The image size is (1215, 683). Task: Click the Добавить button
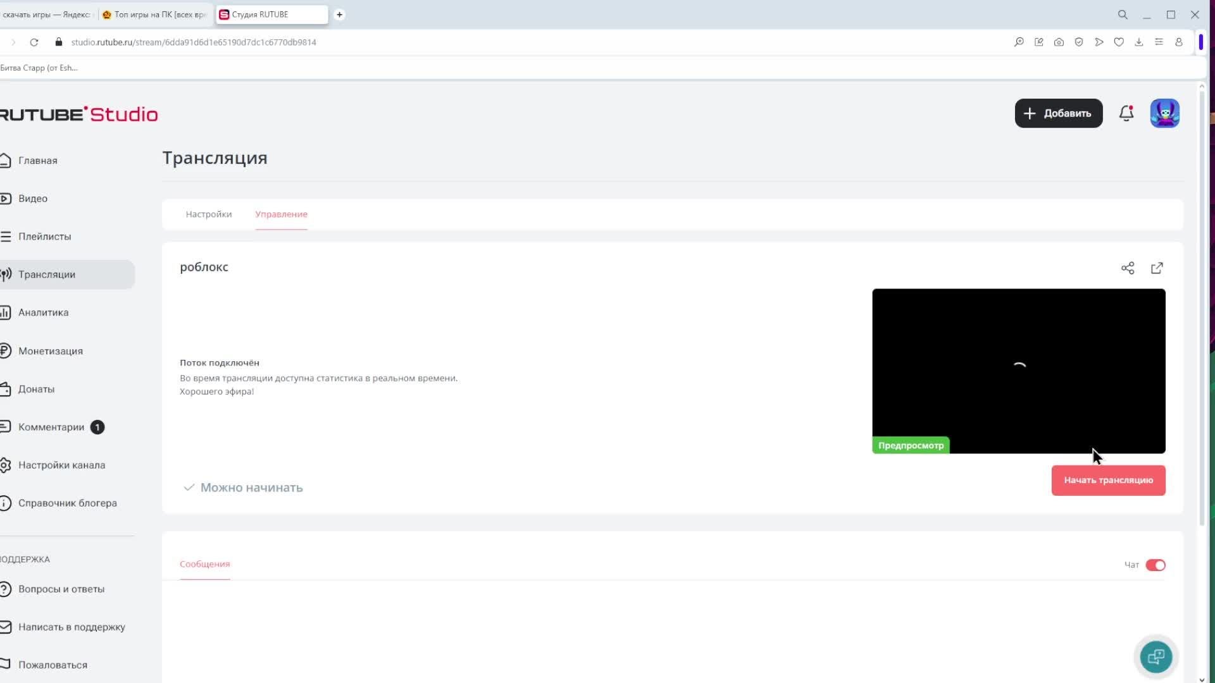[1058, 114]
